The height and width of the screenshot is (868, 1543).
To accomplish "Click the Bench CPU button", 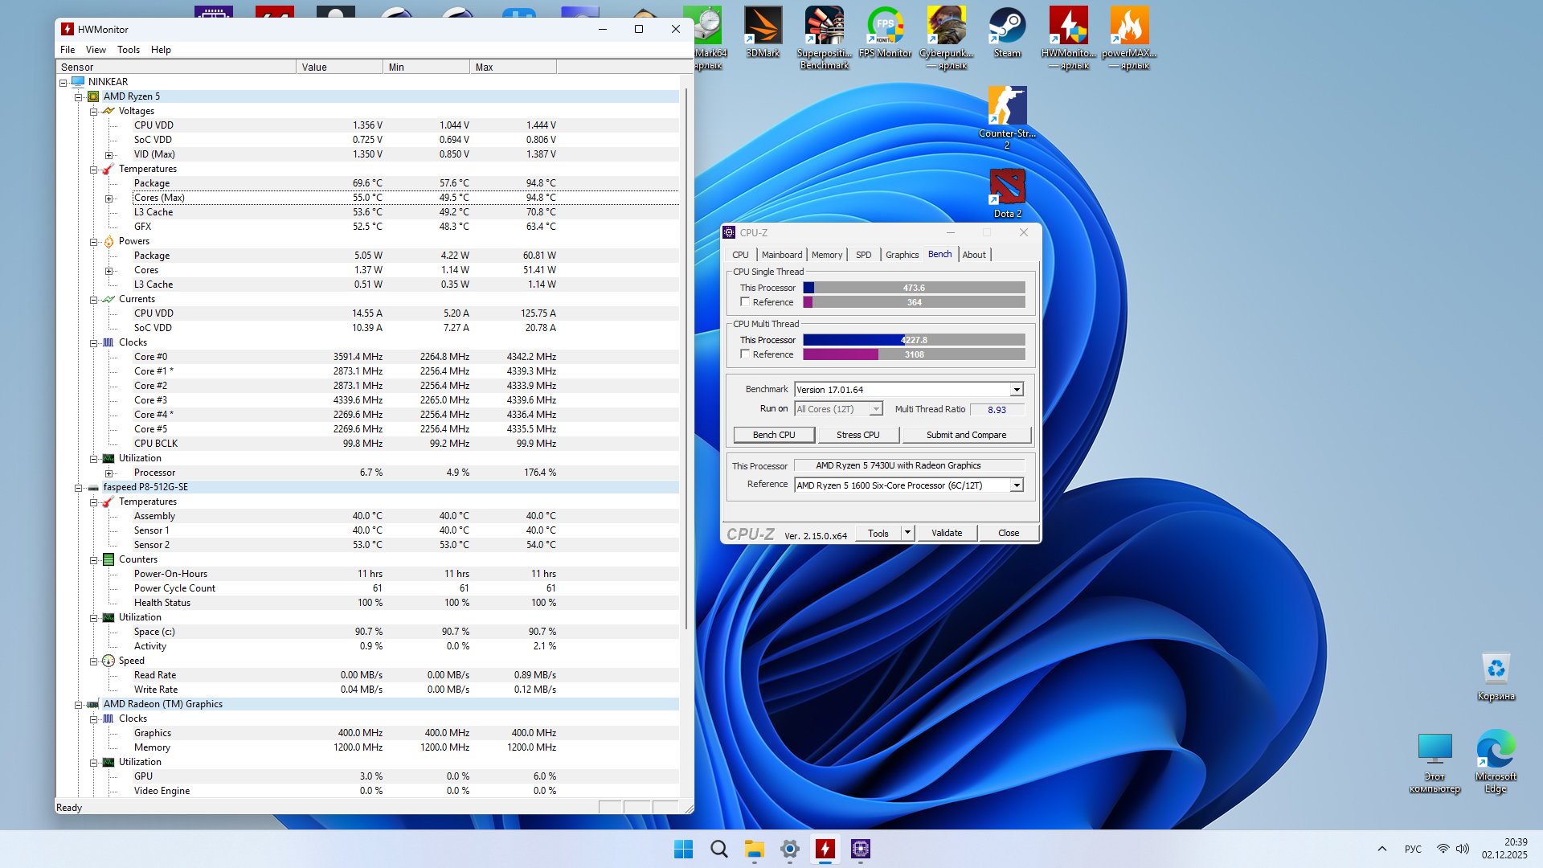I will click(x=774, y=435).
